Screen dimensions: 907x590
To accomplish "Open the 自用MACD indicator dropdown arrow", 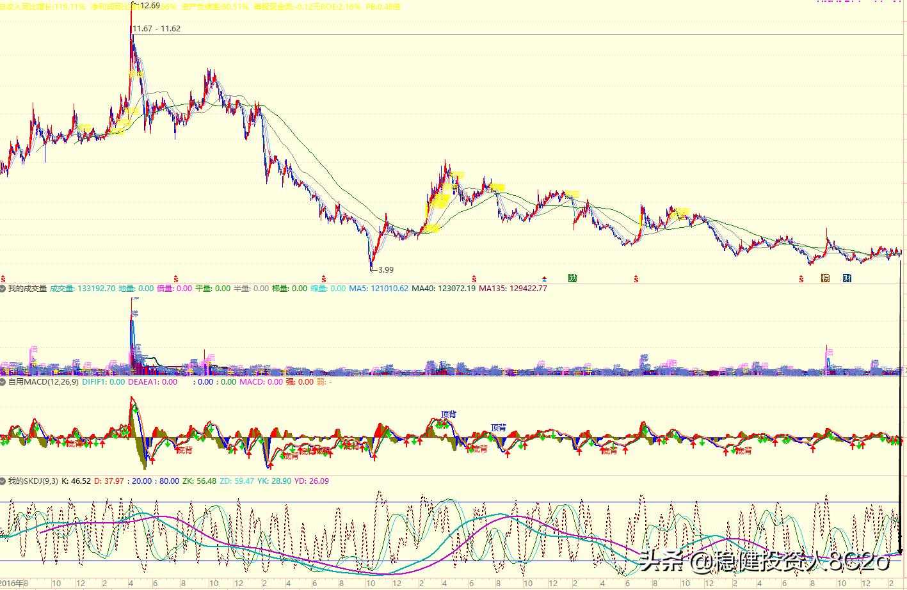I will pos(3,382).
